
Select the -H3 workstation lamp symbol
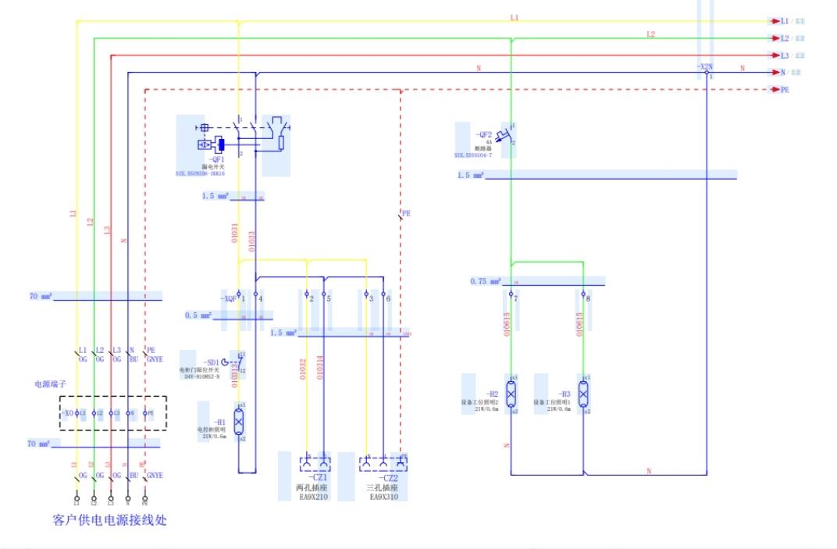583,394
